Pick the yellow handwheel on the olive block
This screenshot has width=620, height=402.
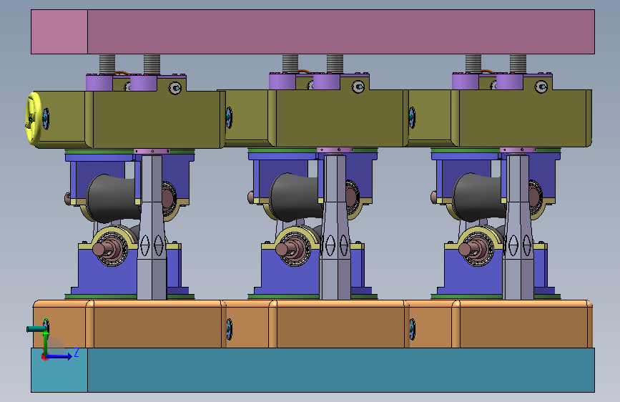(33, 118)
